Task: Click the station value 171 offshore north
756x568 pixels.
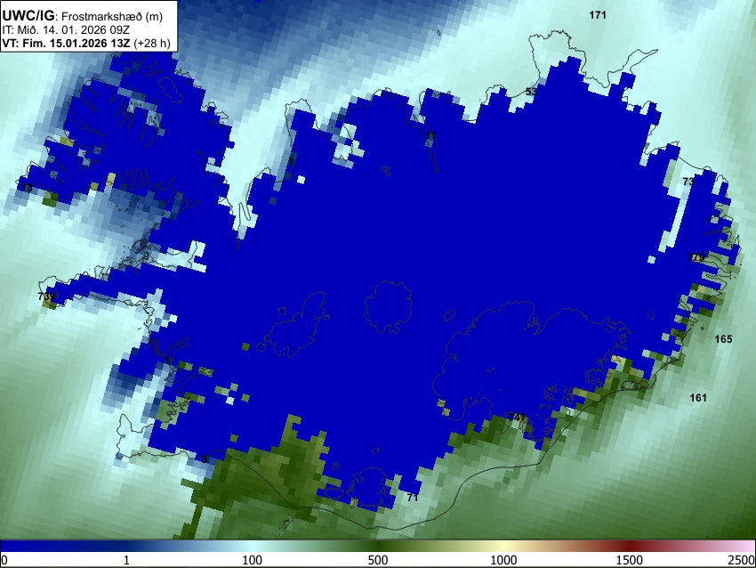Action: (x=598, y=15)
